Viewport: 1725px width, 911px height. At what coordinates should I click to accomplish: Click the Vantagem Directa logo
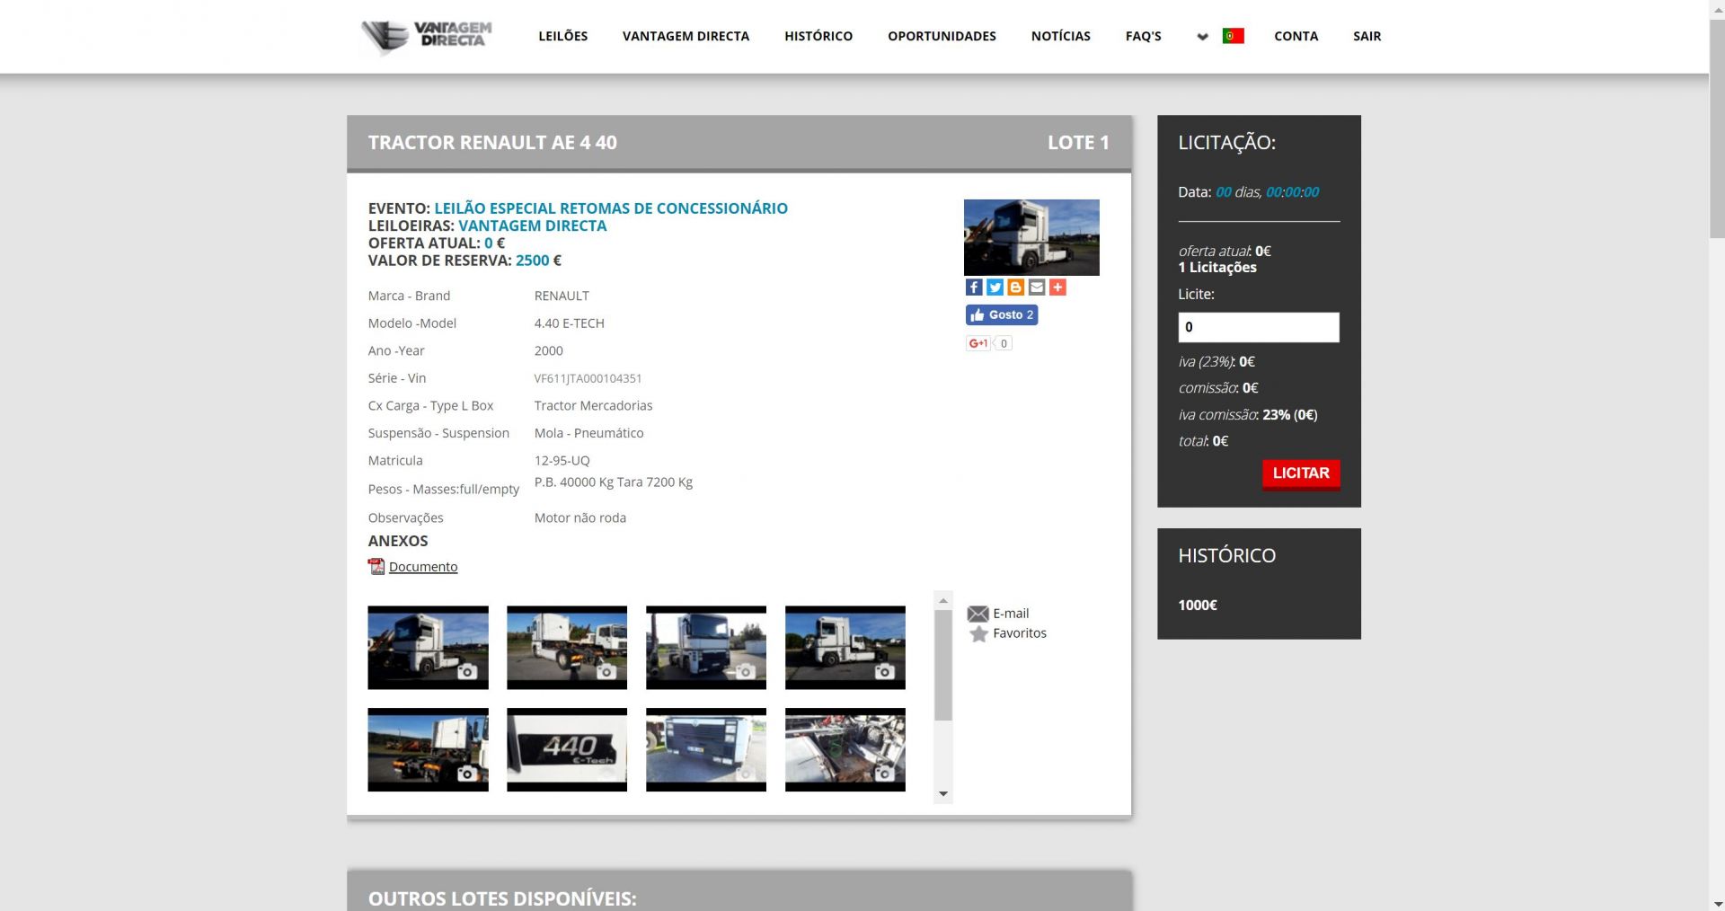click(427, 37)
